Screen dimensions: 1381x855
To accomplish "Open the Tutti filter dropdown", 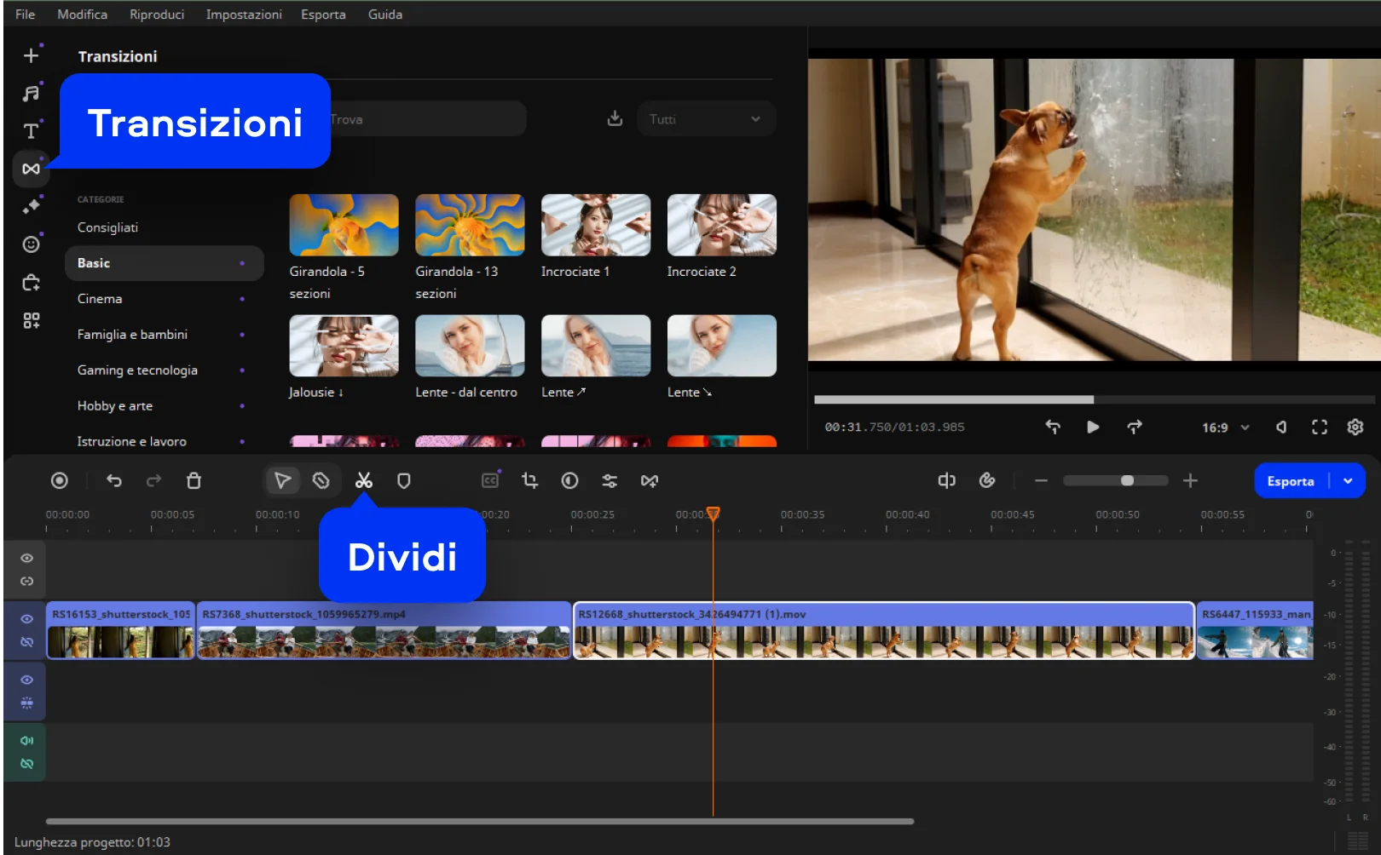I will 705,119.
